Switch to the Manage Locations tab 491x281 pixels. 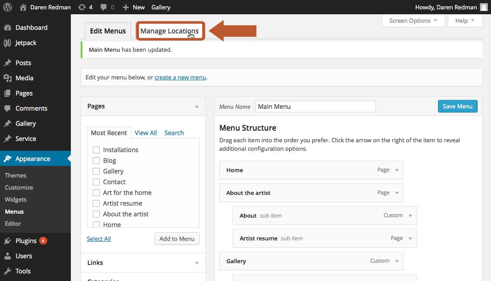pos(169,31)
